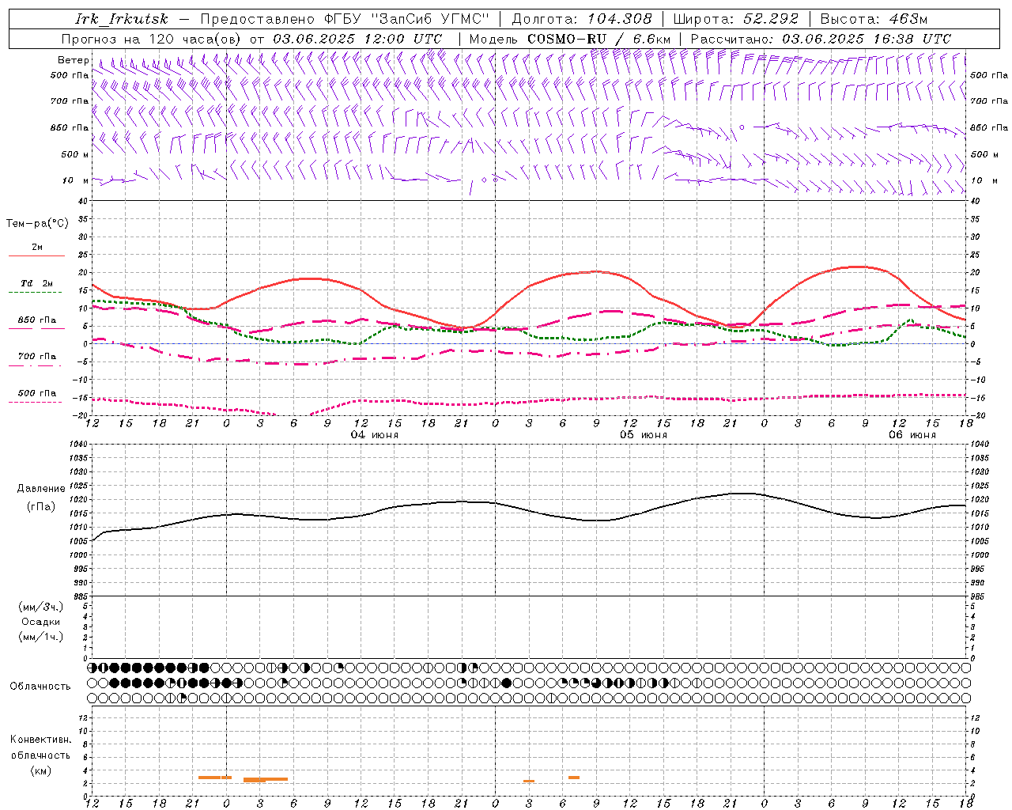The image size is (1012, 810).
Task: Click the 500 гПа temperature legend label
Action: (x=37, y=393)
